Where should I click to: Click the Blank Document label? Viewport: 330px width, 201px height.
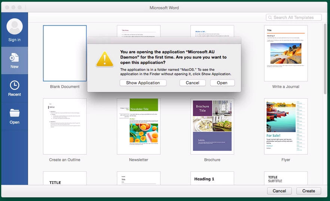[x=65, y=87]
